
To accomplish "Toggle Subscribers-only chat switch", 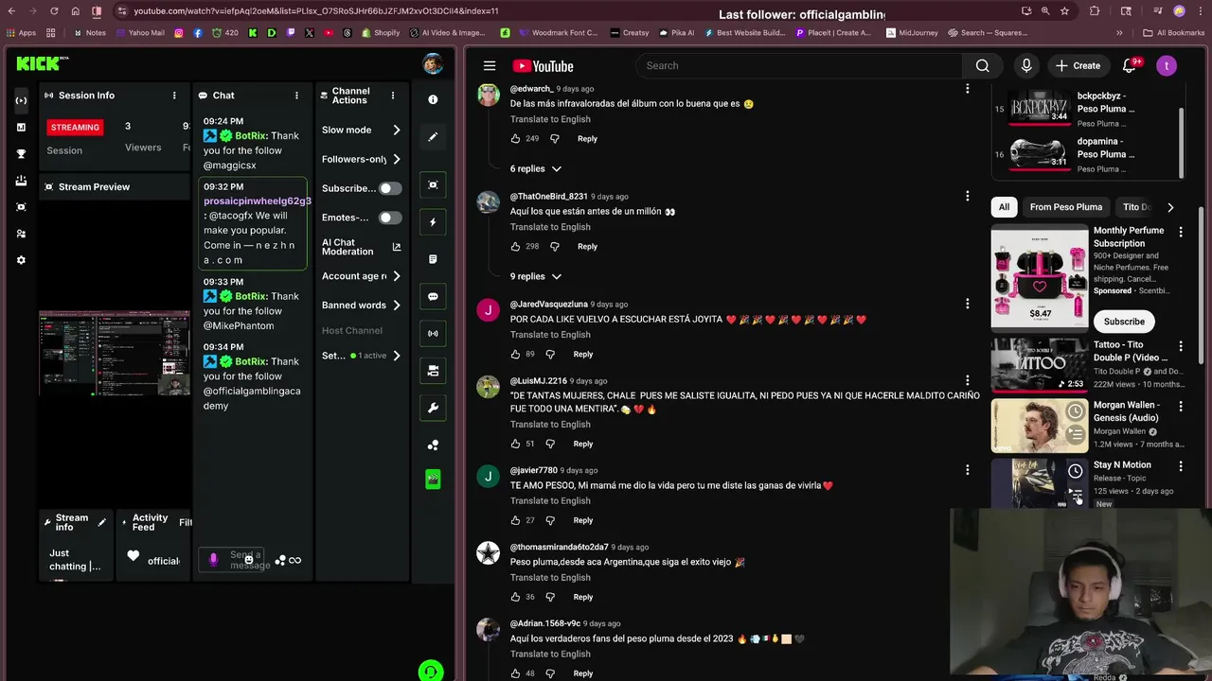I will (x=390, y=188).
